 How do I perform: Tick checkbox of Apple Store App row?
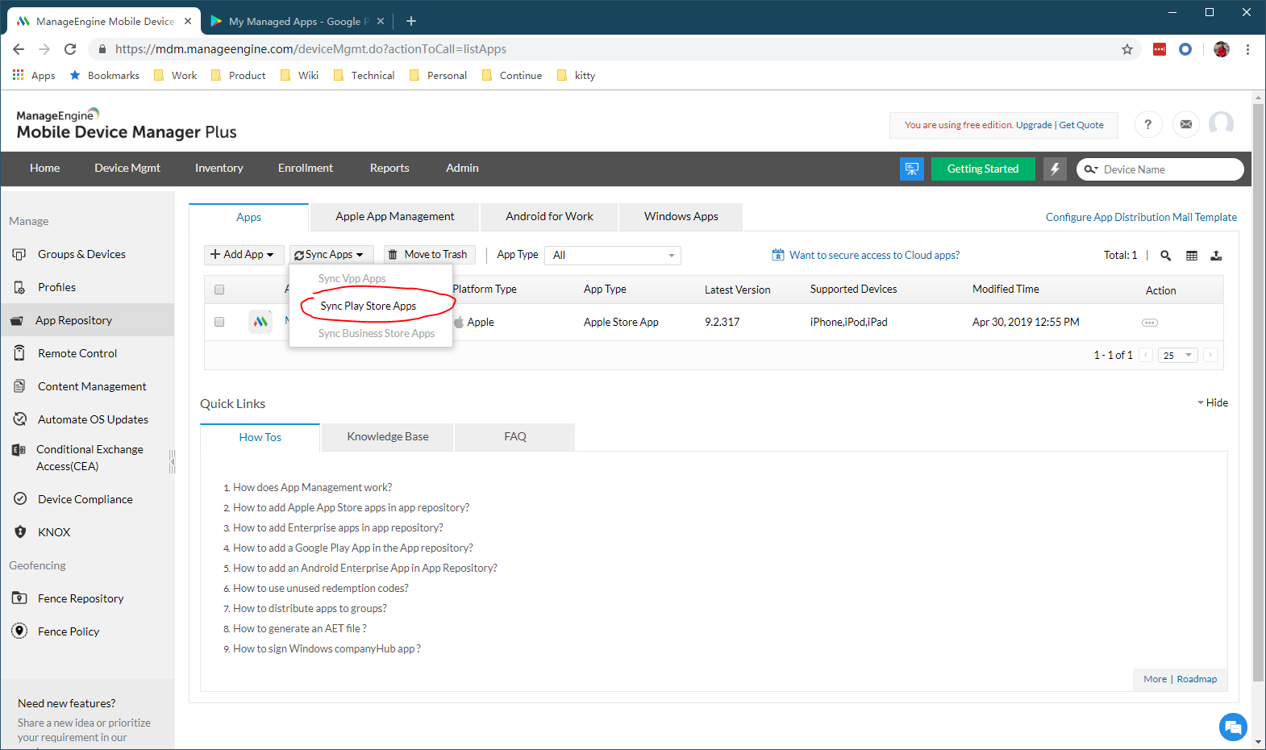pos(219,322)
